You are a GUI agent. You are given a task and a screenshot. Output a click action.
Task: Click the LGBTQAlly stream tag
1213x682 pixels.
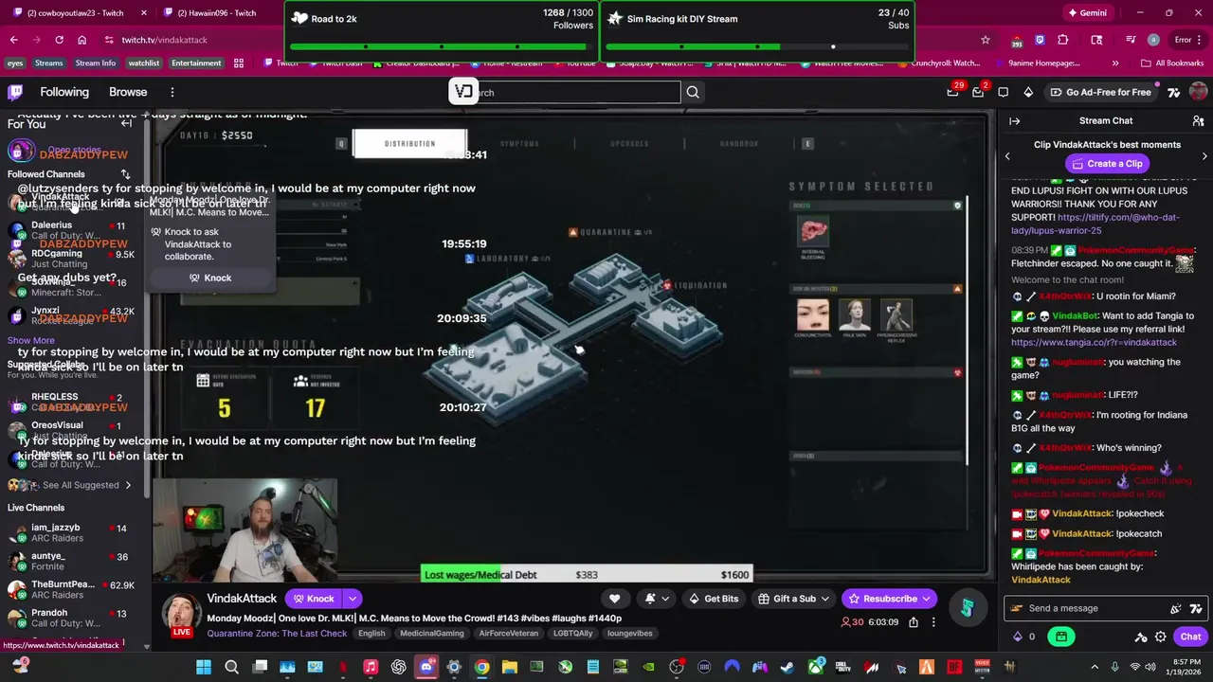[571, 634]
